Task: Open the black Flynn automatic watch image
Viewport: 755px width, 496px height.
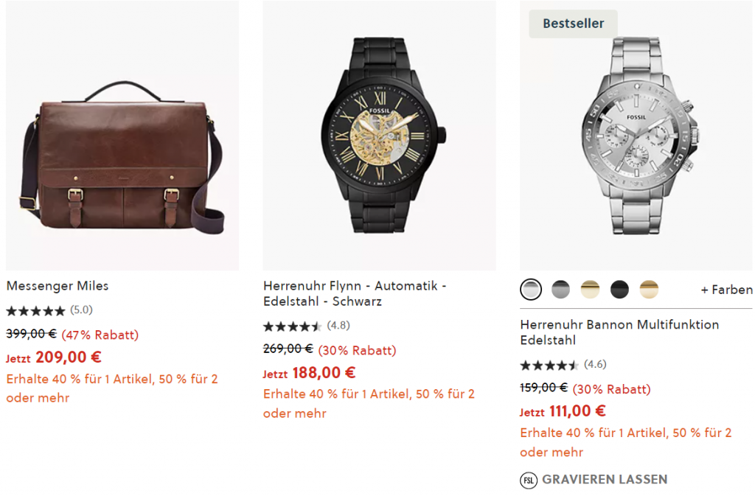Action: [379, 136]
